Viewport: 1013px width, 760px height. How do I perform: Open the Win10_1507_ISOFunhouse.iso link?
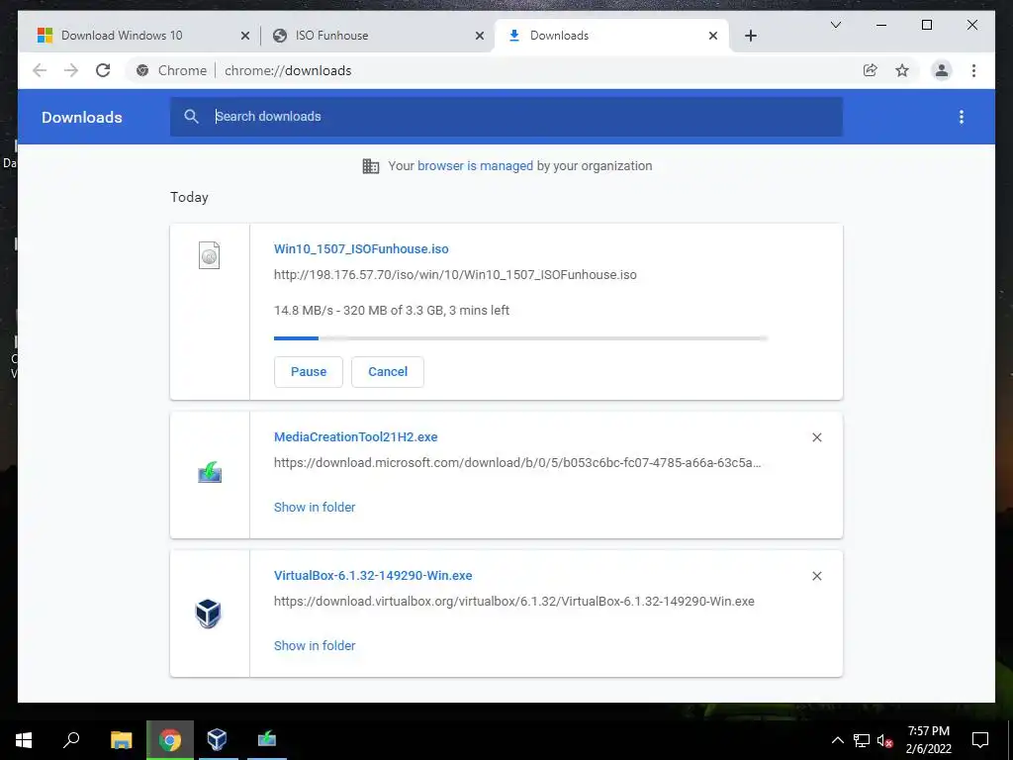pos(361,249)
